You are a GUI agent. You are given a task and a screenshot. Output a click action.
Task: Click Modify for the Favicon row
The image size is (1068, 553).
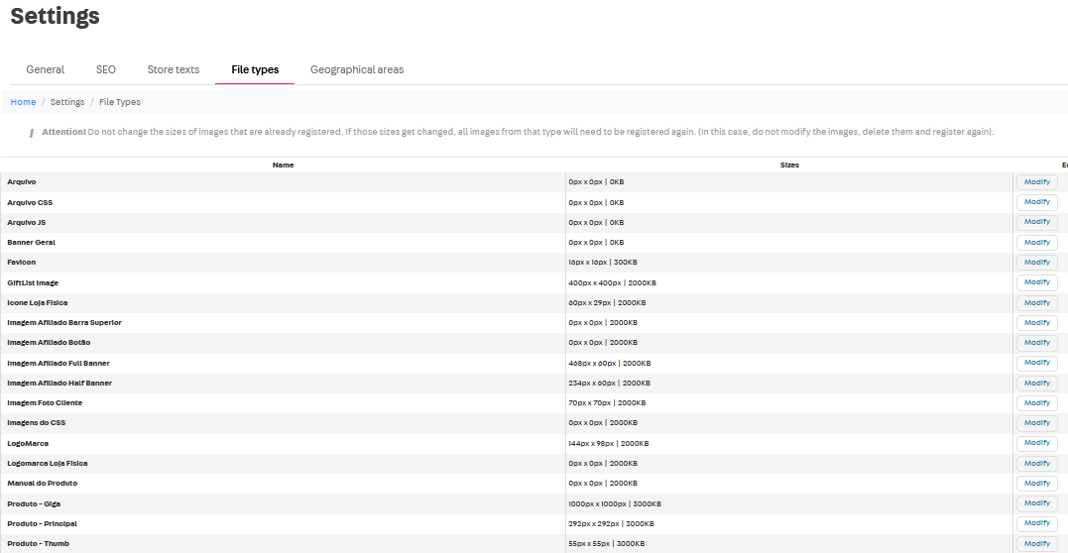click(x=1036, y=263)
